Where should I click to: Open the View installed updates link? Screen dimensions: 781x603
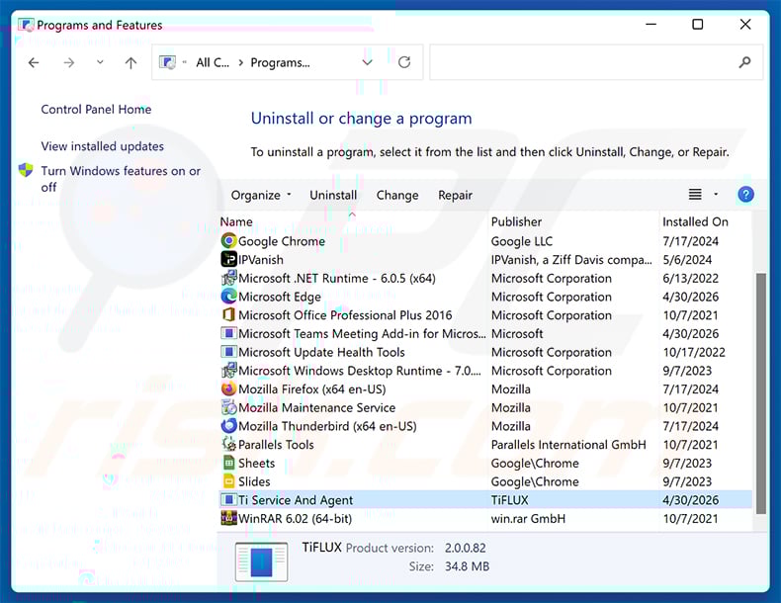point(102,146)
